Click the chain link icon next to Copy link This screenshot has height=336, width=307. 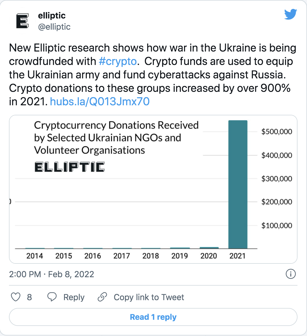[x=103, y=297]
